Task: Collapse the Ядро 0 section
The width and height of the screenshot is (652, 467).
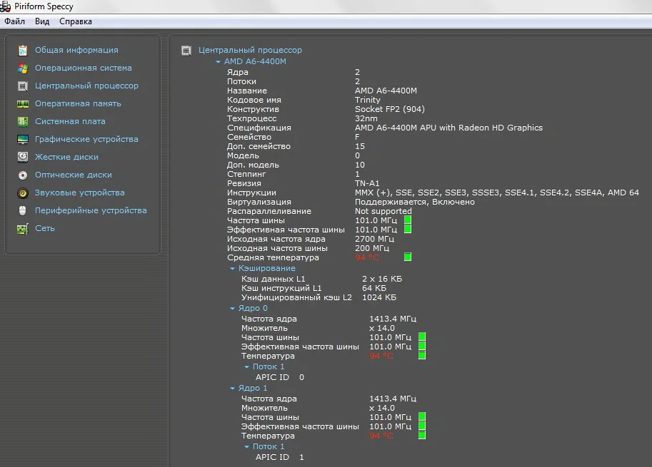Action: (x=232, y=309)
